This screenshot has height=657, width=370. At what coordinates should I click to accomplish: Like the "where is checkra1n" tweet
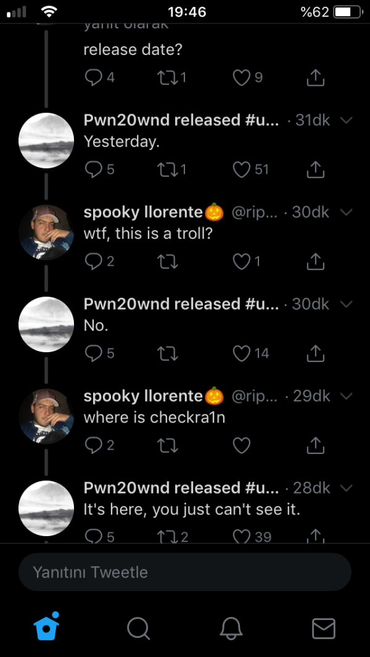click(x=242, y=445)
